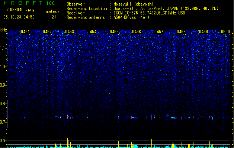Screen dimensions: 234x148
Task: Click the Receiving Location label
Action: coord(87,9)
